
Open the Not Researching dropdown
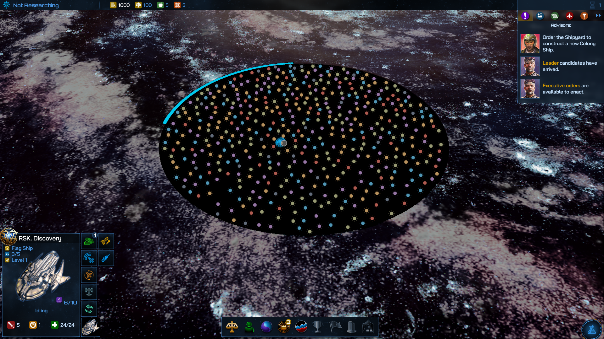click(36, 5)
